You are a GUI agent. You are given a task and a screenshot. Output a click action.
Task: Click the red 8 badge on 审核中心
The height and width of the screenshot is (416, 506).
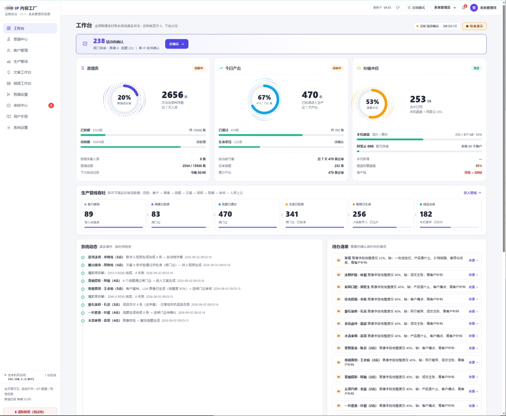51,105
